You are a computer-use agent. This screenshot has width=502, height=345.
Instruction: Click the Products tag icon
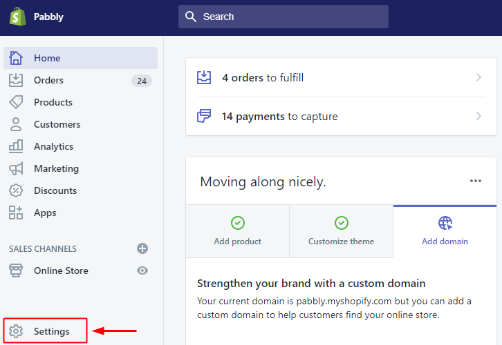16,102
